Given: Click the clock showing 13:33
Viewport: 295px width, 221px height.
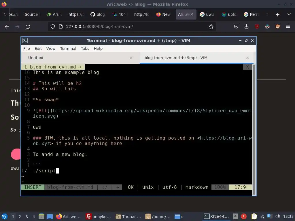Looking at the screenshot, I should click(x=288, y=216).
